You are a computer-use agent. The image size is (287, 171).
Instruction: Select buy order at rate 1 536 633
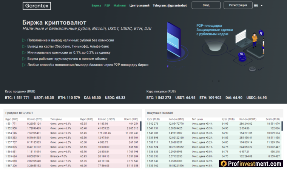point(213,152)
